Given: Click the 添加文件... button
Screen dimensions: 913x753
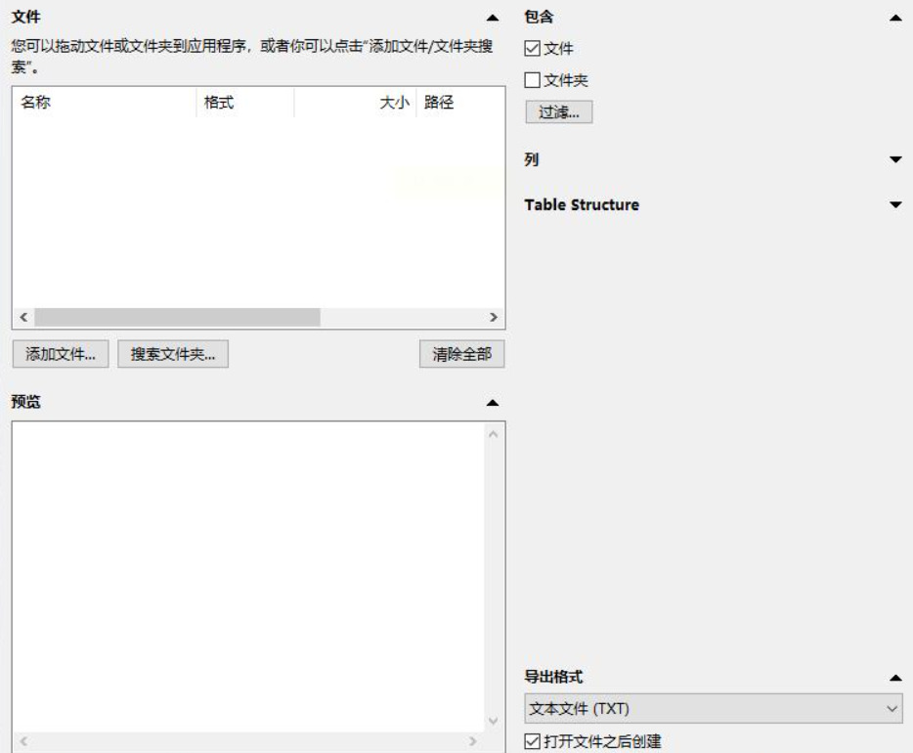Looking at the screenshot, I should (x=61, y=354).
